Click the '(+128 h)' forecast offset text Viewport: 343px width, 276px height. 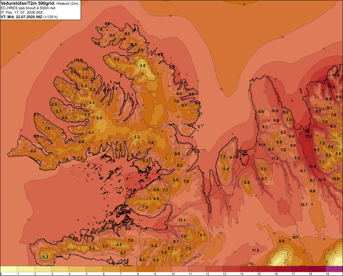click(50, 17)
